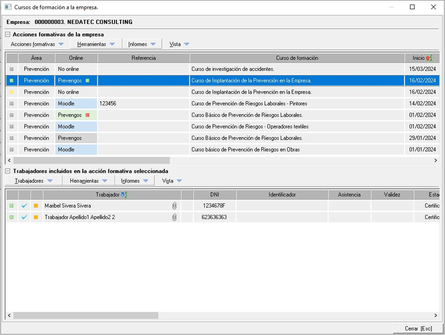Collapse Trabajadores incluidos section
445x335 pixels.
[x=7, y=171]
